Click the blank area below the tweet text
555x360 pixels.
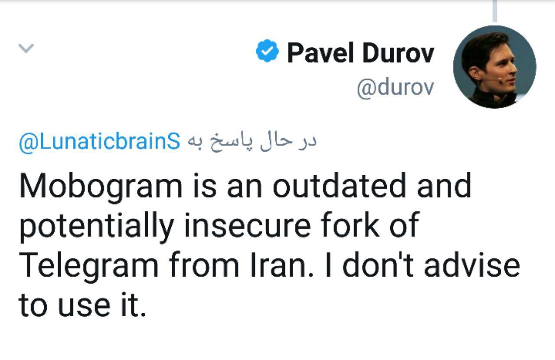click(x=277, y=340)
